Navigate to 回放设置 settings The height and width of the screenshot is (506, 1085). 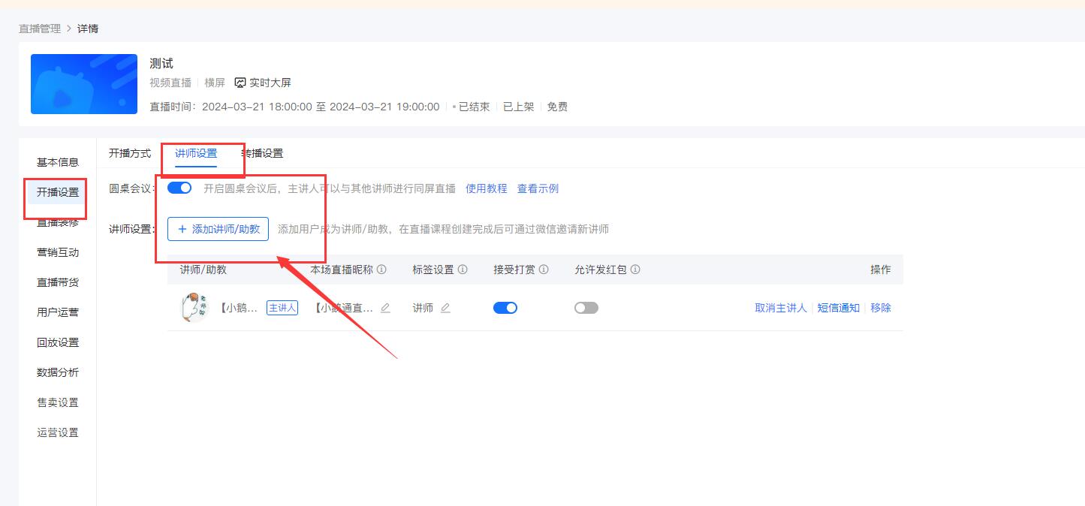[x=57, y=342]
